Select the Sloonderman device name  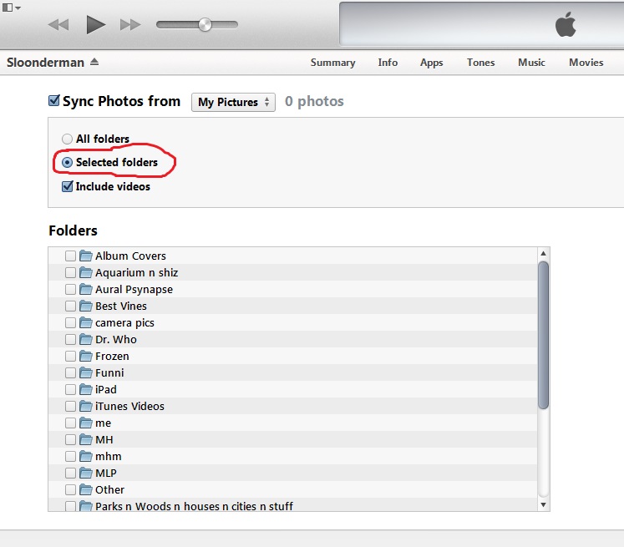point(45,63)
